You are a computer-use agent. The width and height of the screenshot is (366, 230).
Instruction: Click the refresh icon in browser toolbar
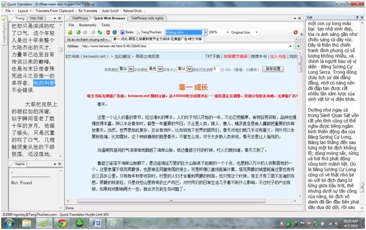pos(100,32)
